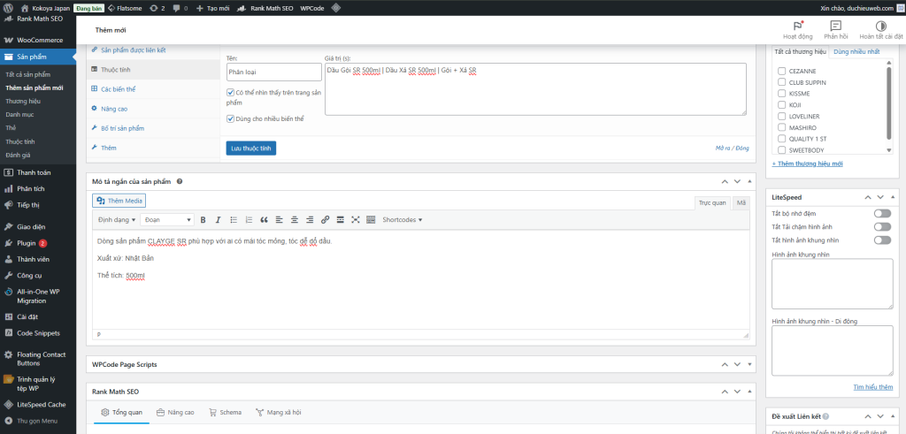
Task: Enable the 'Tắt bộ nhớ đệm' toggle
Action: click(x=881, y=213)
